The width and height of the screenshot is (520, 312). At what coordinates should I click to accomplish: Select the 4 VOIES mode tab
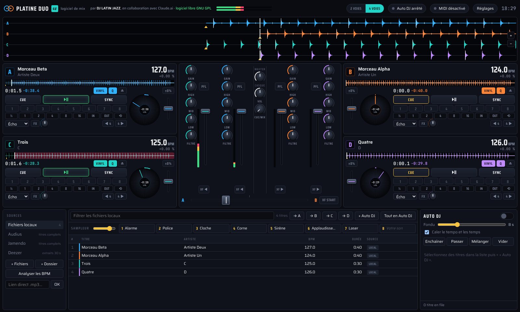coord(374,8)
